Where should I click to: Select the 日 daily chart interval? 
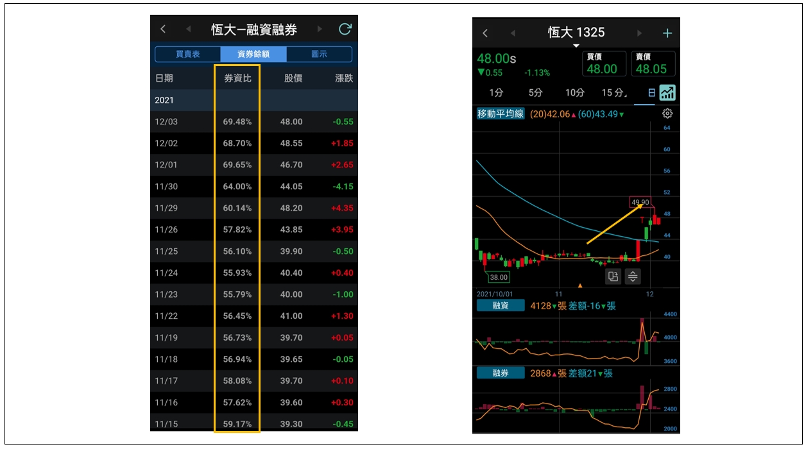pyautogui.click(x=651, y=93)
